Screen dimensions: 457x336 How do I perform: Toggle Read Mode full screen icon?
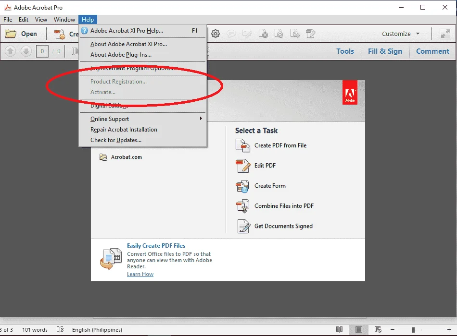(x=445, y=34)
